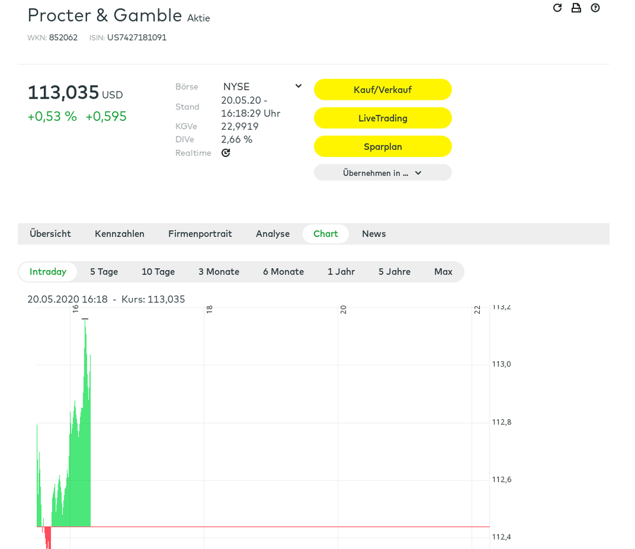The height and width of the screenshot is (549, 635).
Task: Expand the NYSE Börse dropdown
Action: pyautogui.click(x=262, y=86)
